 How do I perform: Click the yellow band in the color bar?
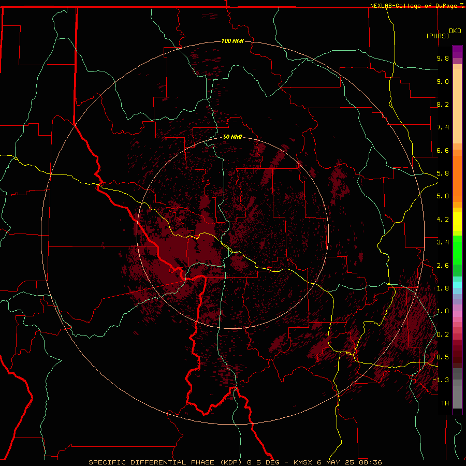coord(457,222)
